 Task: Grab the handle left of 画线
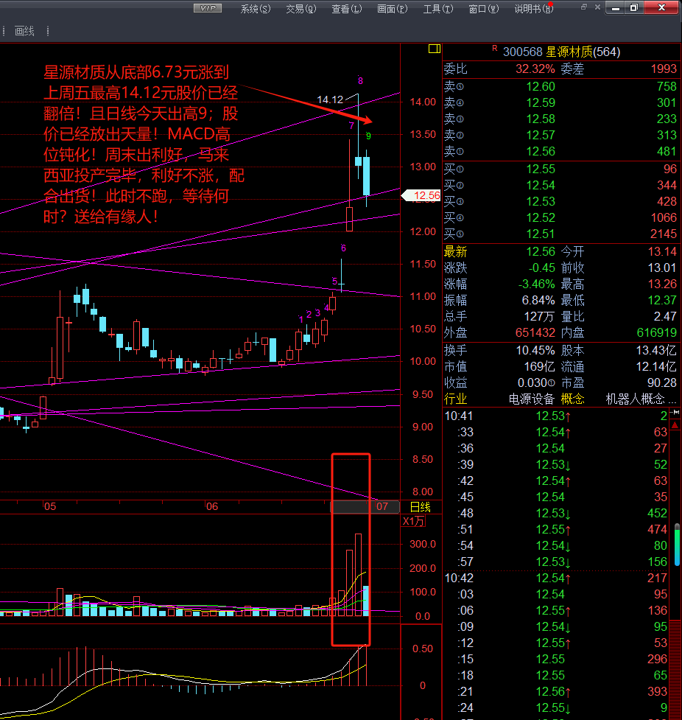[x=4, y=31]
